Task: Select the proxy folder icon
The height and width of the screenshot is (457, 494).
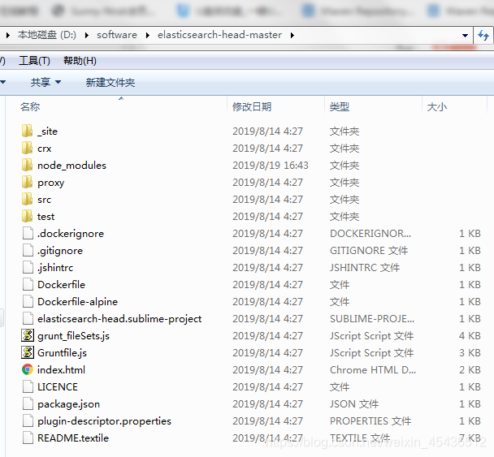Action: coord(27,182)
